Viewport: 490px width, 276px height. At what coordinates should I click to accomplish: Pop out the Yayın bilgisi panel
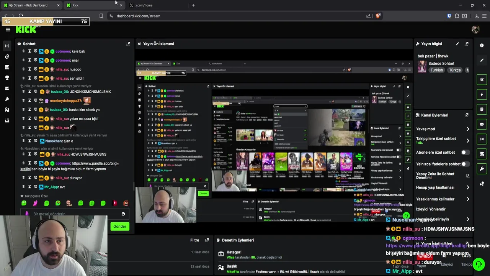point(466,44)
